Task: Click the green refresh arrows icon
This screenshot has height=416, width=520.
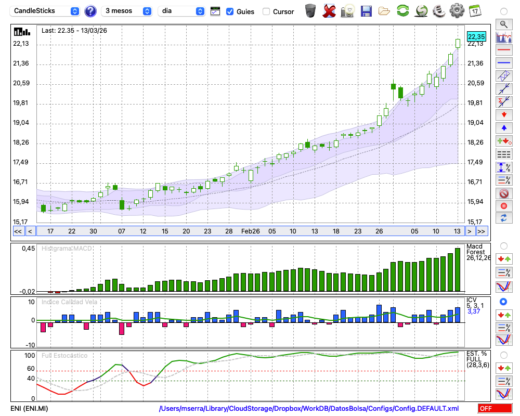Action: point(402,10)
